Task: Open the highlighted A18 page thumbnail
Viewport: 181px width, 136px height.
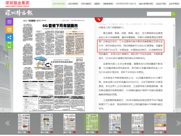Action: [92, 122]
